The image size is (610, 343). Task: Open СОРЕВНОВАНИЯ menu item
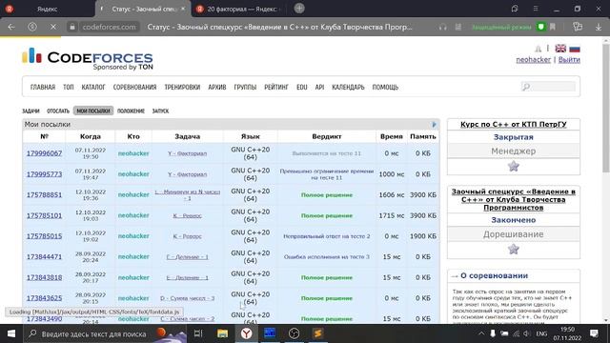click(x=134, y=87)
